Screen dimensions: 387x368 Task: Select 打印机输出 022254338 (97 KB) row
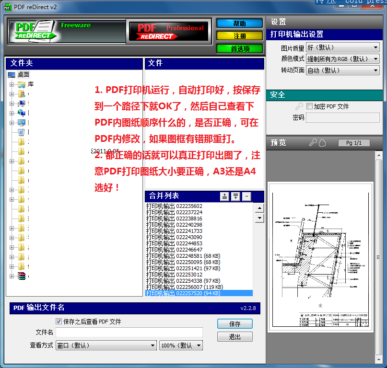(199, 281)
